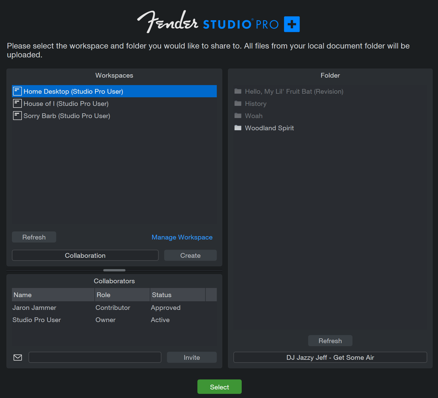Open the Manage Workspace link
438x398 pixels.
pos(182,237)
